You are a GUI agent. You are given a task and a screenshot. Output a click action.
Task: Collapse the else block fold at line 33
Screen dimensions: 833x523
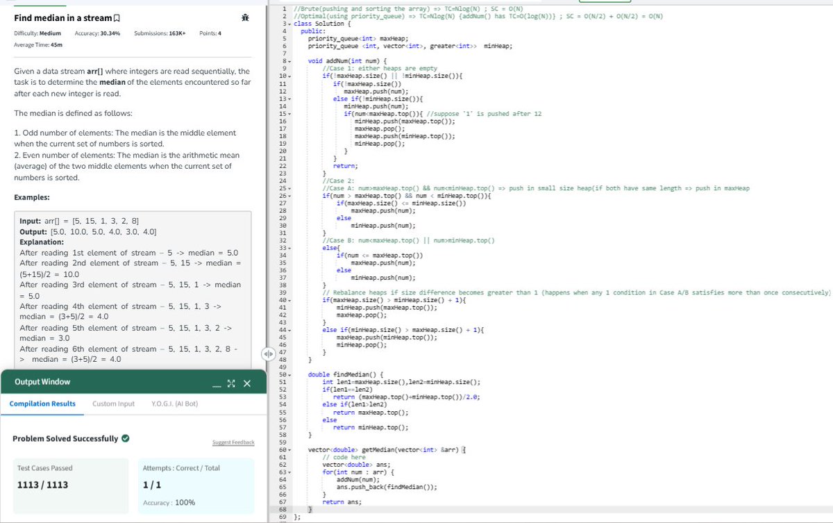289,248
